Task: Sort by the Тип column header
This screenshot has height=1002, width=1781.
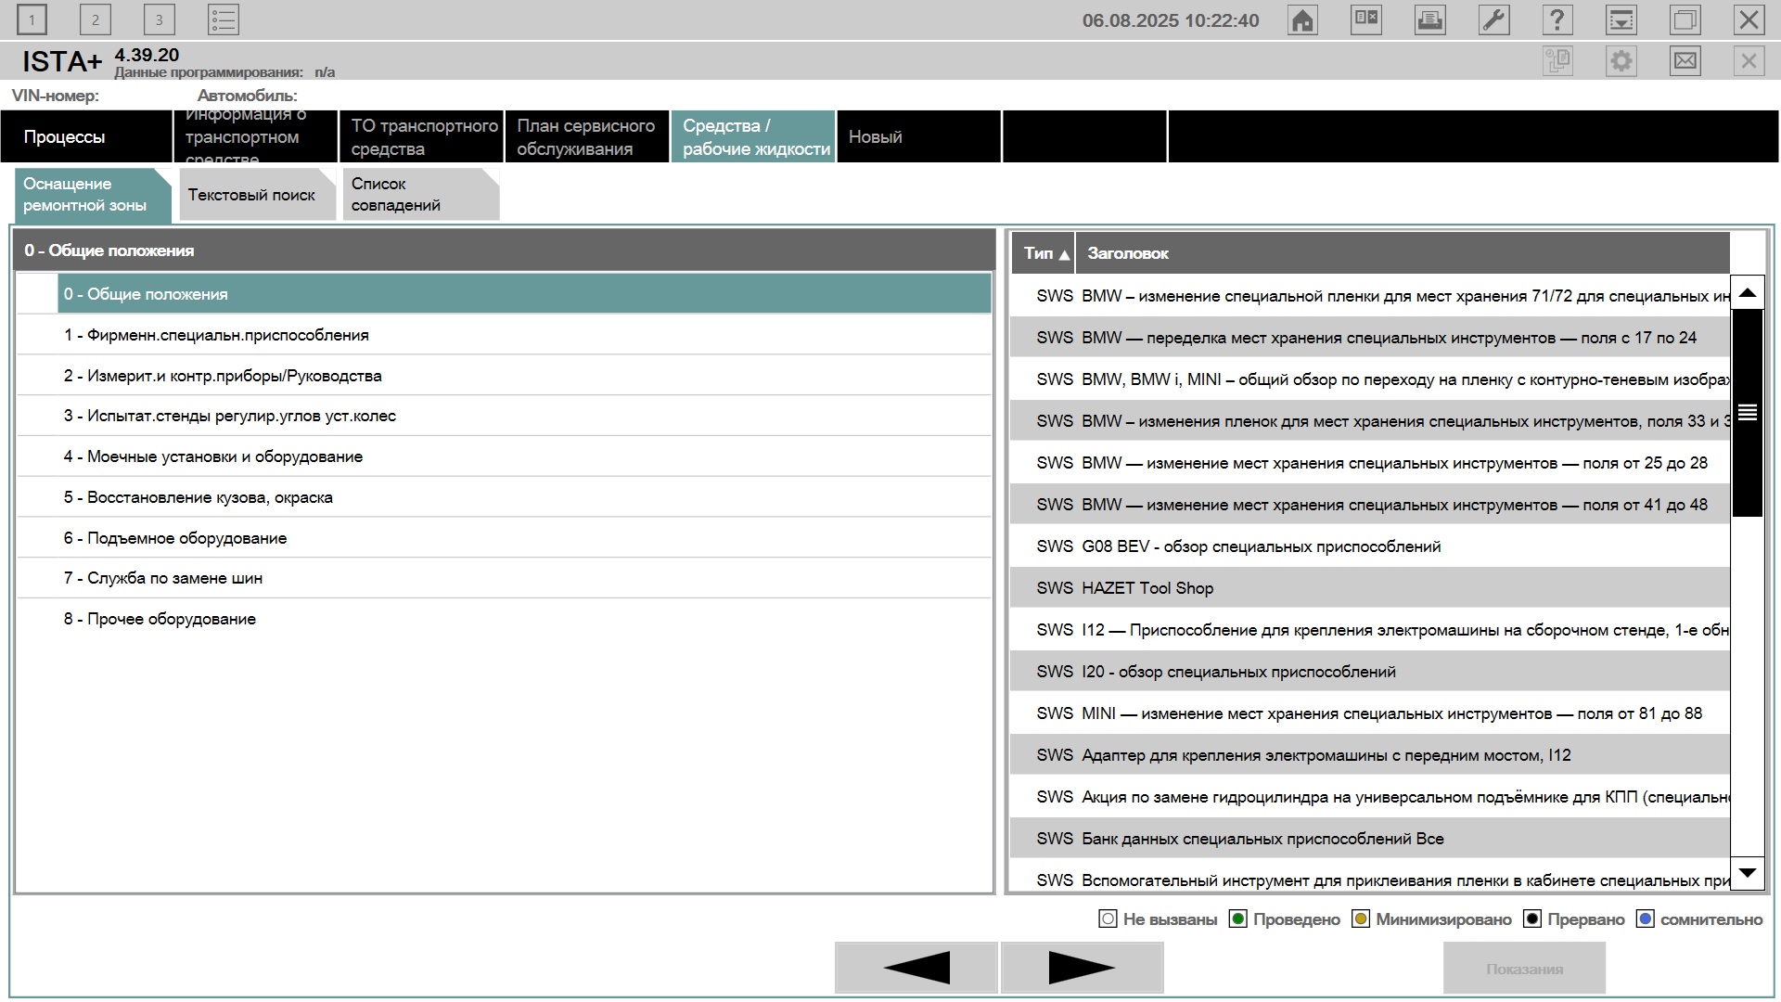Action: coord(1044,253)
